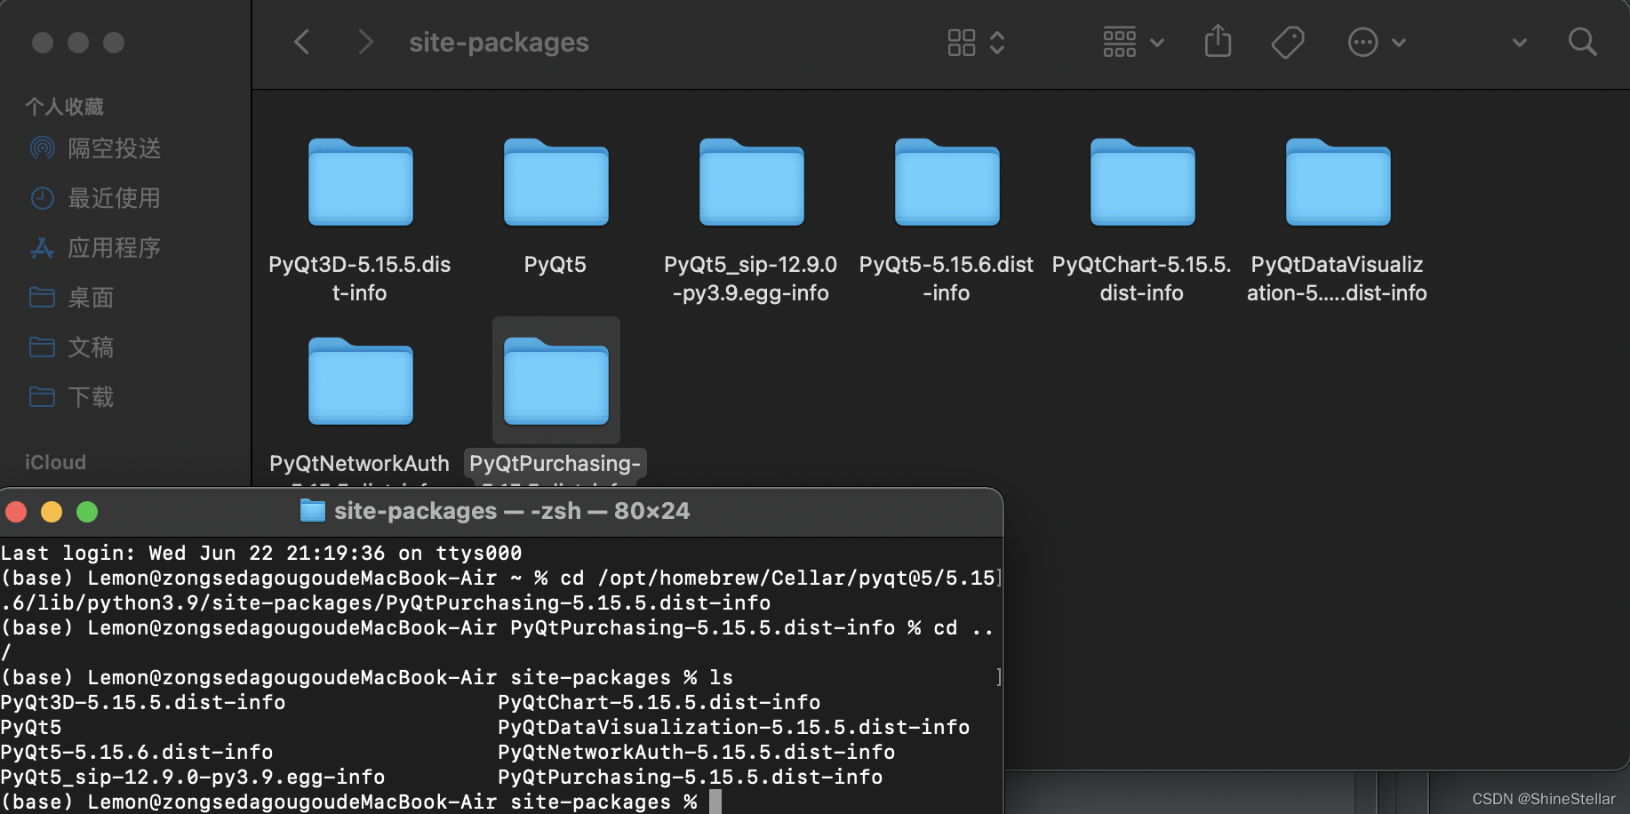Open the PyQt5 folder
Viewport: 1630px width, 814px height.
[555, 184]
